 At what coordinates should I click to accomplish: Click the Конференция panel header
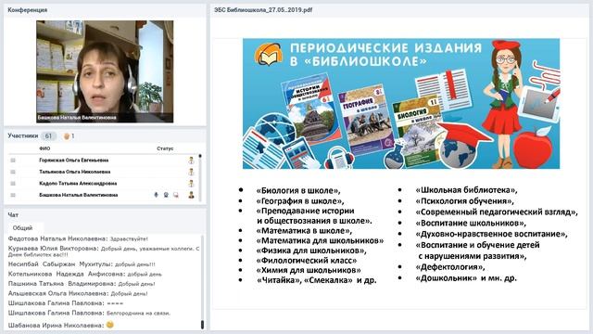[27, 10]
